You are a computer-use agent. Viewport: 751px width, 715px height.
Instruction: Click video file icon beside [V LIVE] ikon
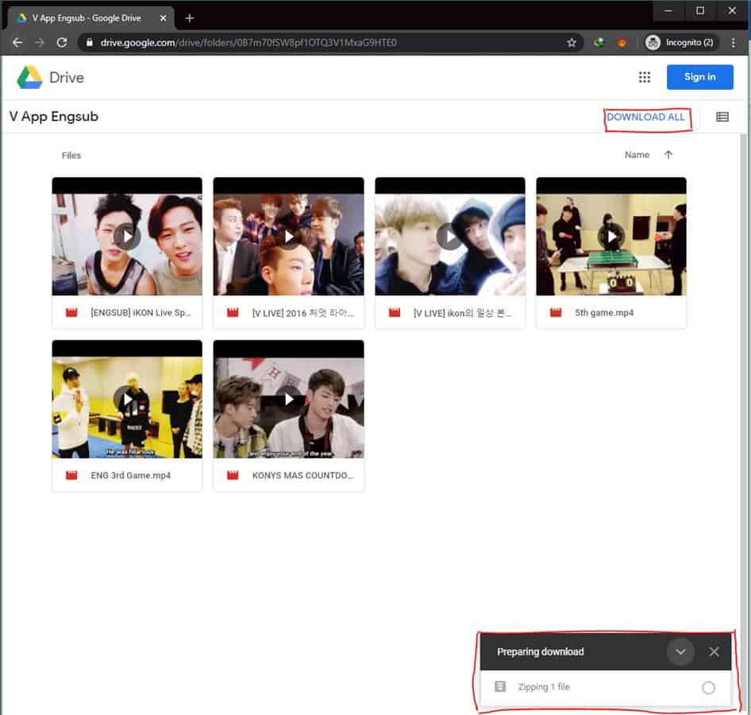(395, 313)
